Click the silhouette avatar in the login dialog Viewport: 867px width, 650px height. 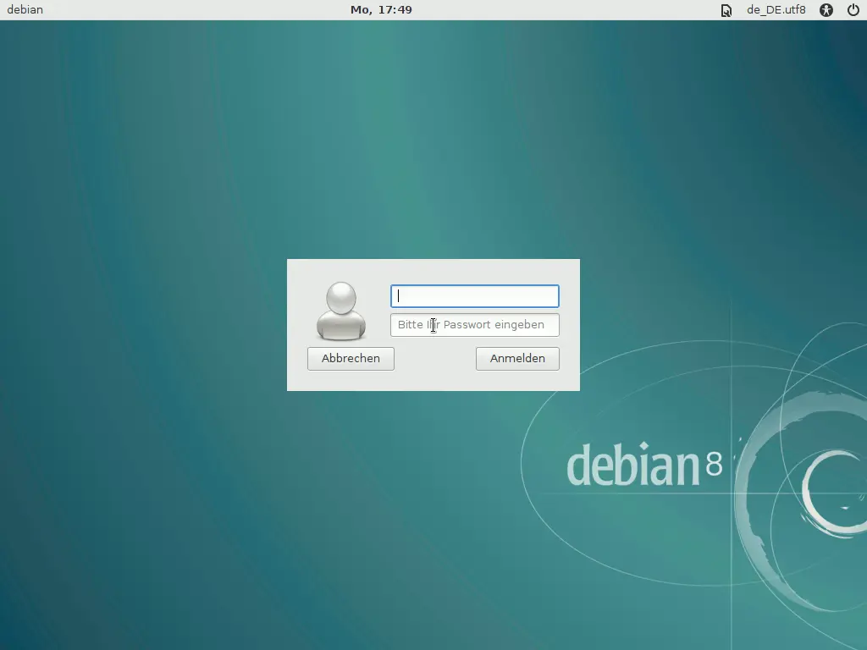pyautogui.click(x=340, y=311)
